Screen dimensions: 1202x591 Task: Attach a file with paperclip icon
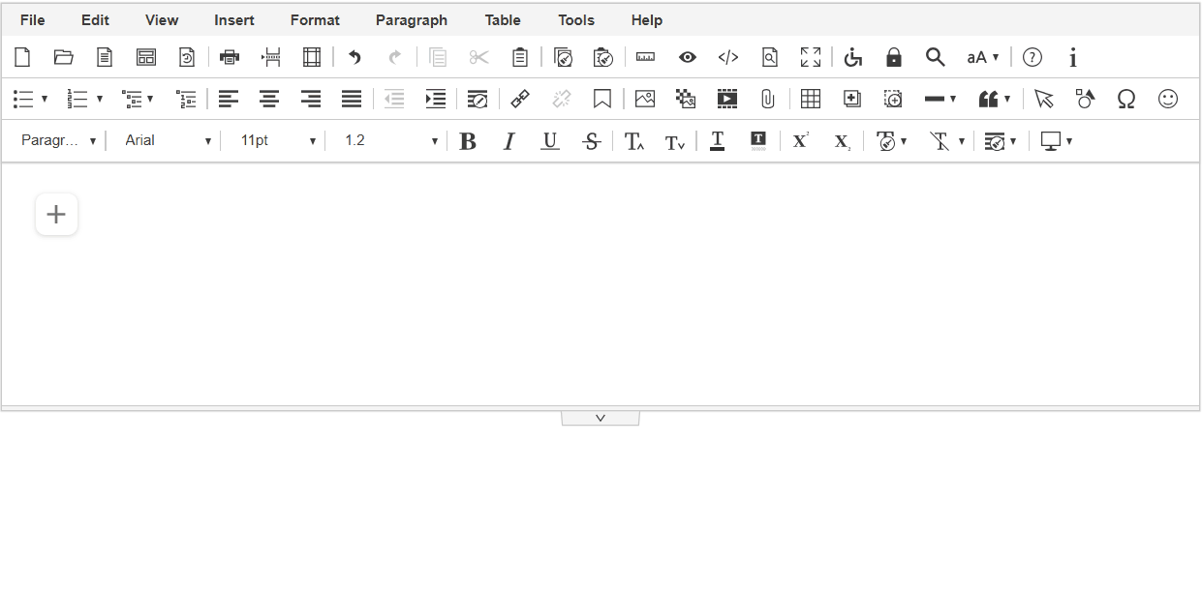click(768, 99)
